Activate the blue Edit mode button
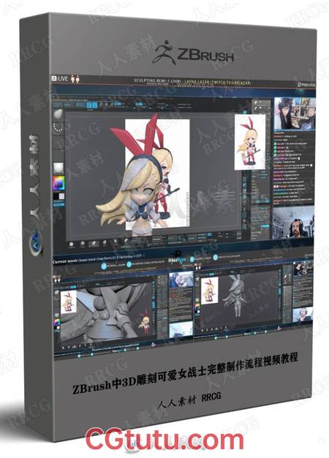The width and height of the screenshot is (329, 458). [90, 105]
